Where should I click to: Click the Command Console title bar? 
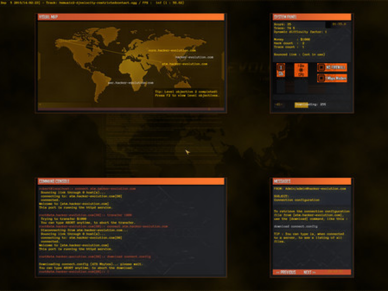pos(131,181)
